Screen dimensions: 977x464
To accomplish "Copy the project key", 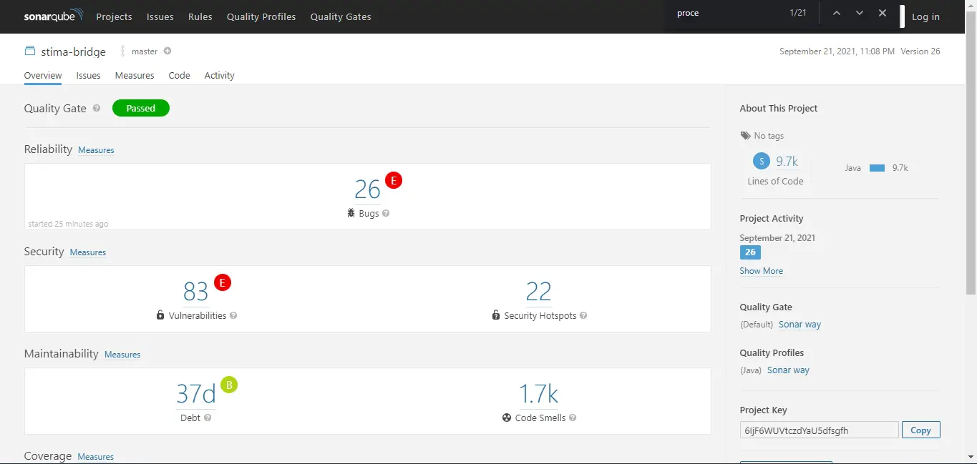I will (x=920, y=430).
